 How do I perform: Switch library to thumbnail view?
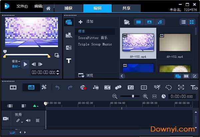pyautogui.click(x=192, y=22)
